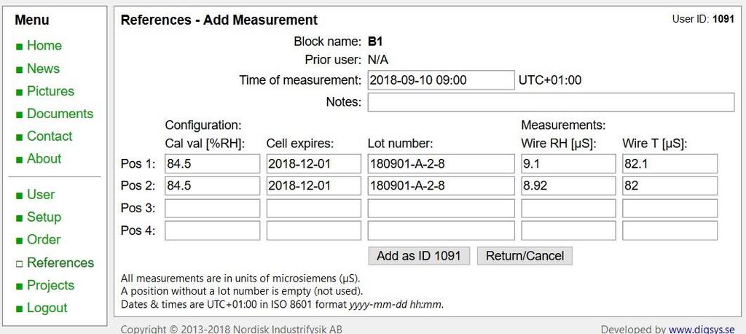
Task: Click the Return/Cancel button
Action: pyautogui.click(x=525, y=256)
